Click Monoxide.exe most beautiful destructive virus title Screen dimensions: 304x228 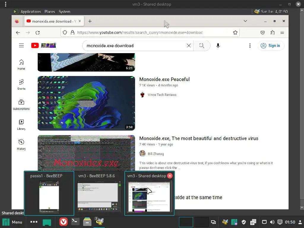click(x=199, y=138)
